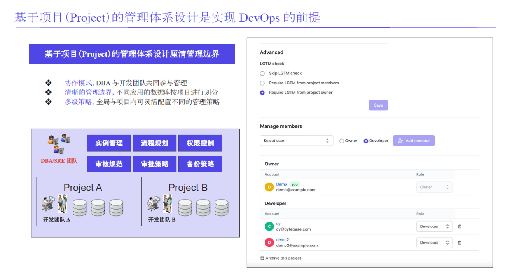517x279 pixels.
Task: Click the Project B heading
Action: point(188,188)
